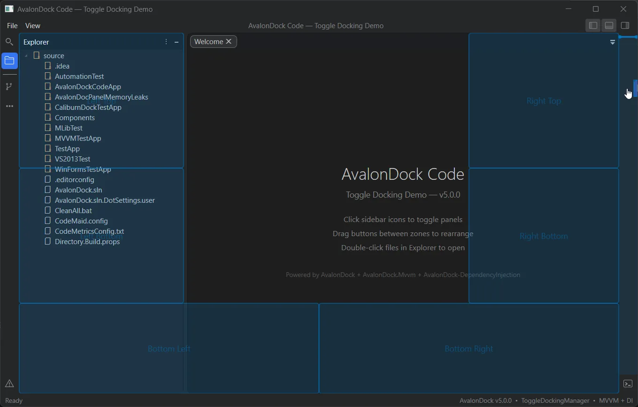This screenshot has width=638, height=407.
Task: Select the WinFormsTestApp folder
Action: coord(83,169)
